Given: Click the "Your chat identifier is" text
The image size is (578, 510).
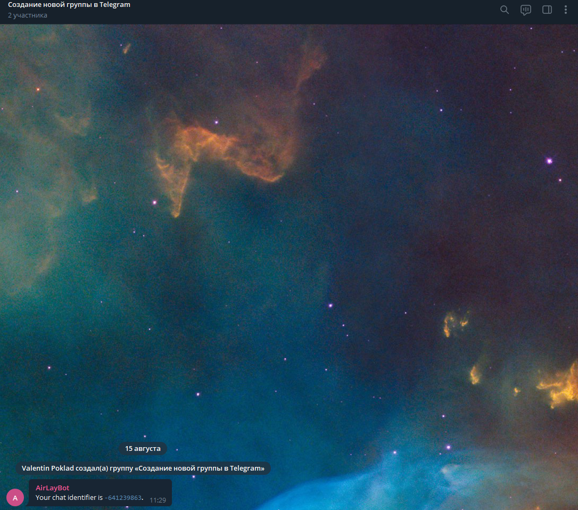Looking at the screenshot, I should pos(69,498).
